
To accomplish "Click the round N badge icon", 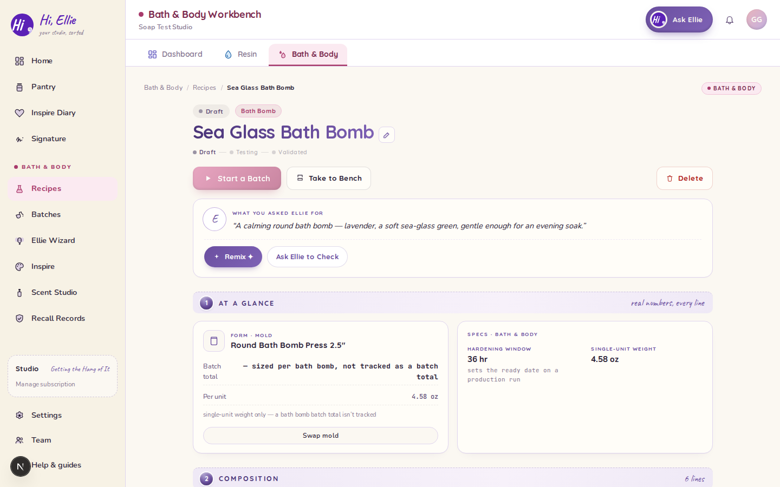I will click(x=21, y=466).
